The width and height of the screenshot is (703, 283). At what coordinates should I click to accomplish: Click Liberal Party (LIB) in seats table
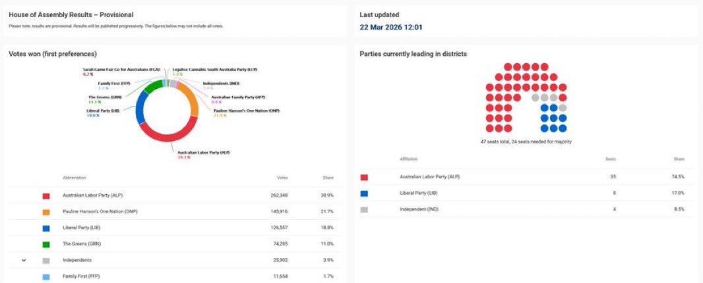419,193
